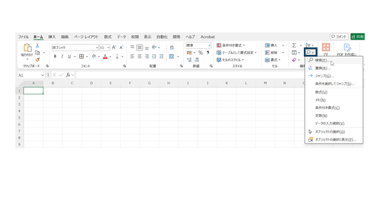380x214 pixels.
Task: Click the eraser clear icon
Action: (x=294, y=60)
